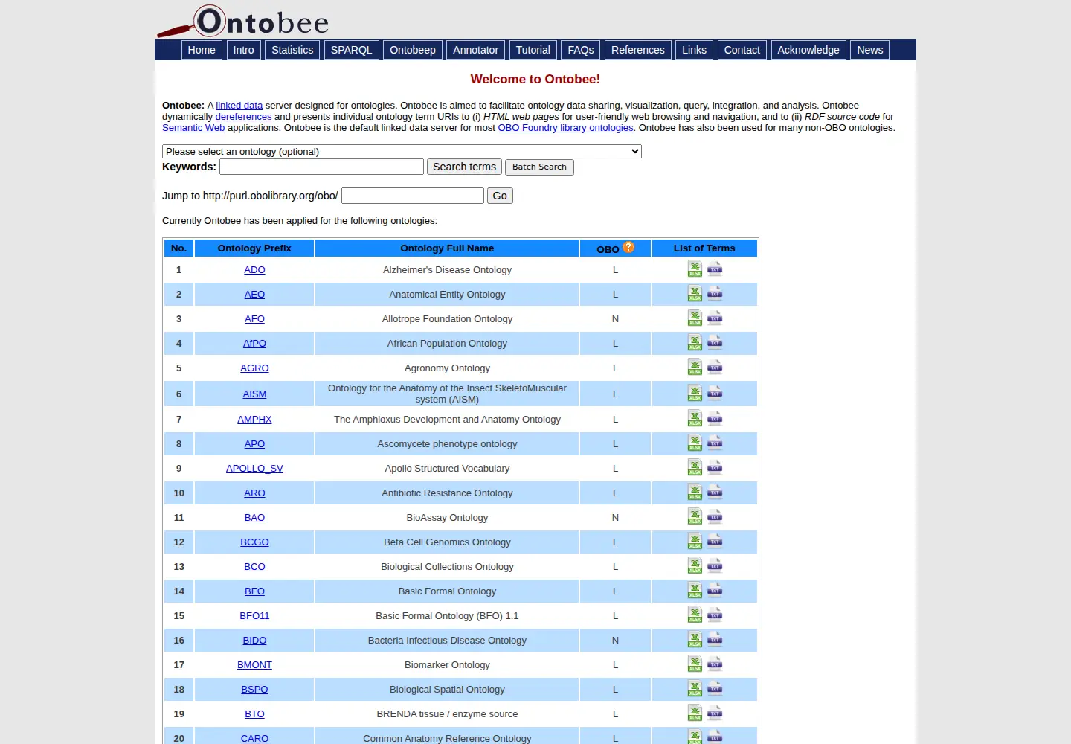Click the purl.obolibrary.org jump input field
This screenshot has height=744, width=1071.
point(413,196)
